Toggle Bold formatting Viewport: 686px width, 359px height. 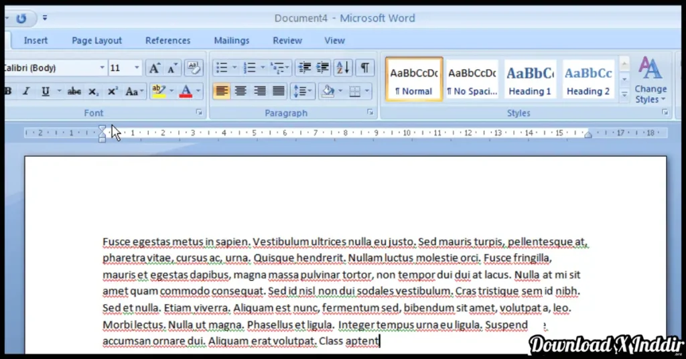click(x=8, y=91)
